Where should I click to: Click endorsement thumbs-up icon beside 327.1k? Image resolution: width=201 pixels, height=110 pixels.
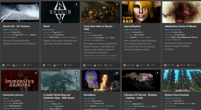137,65
